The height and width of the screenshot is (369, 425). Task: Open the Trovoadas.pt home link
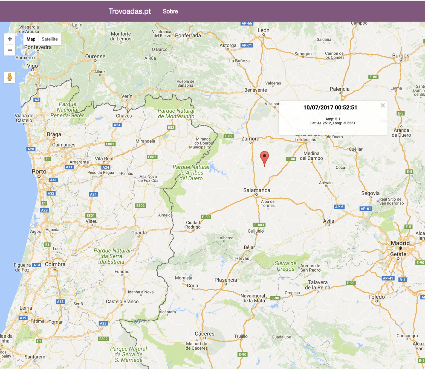tap(130, 11)
